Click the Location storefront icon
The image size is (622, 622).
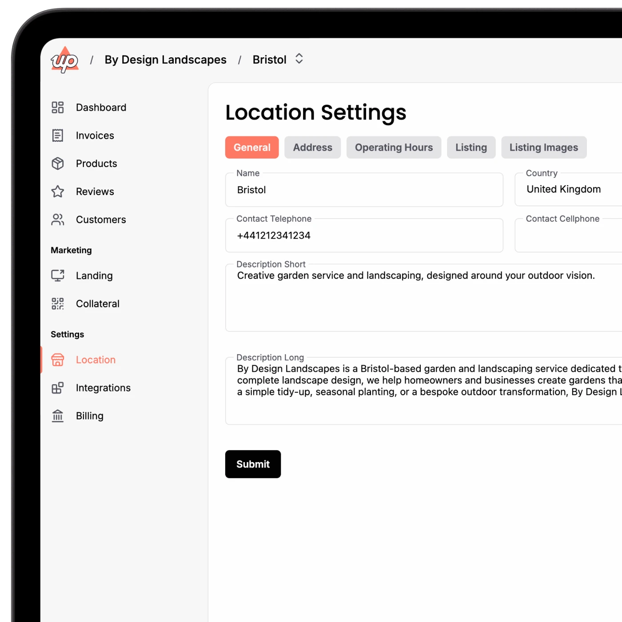coord(58,360)
